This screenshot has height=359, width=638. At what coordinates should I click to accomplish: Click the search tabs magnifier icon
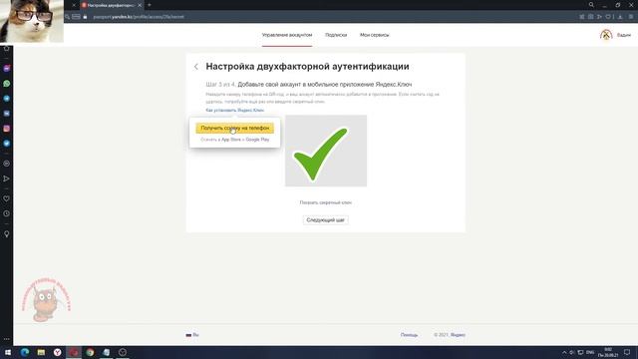591,5
